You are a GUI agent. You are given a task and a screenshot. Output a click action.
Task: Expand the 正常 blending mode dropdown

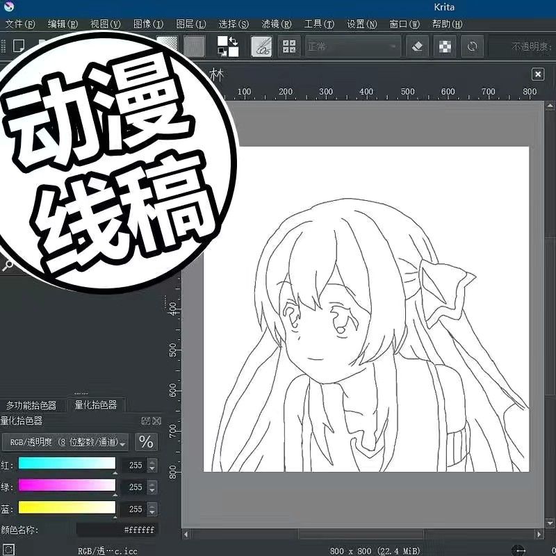(353, 46)
